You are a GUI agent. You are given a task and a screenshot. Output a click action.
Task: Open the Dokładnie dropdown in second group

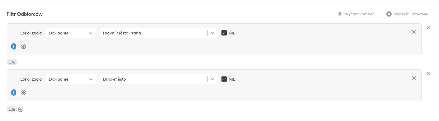click(x=71, y=79)
